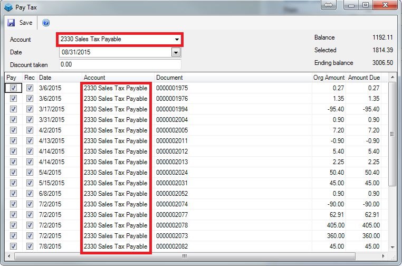Toggle Rec checkbox for document 0000002082
Image resolution: width=402 pixels, height=266 pixels.
(x=30, y=246)
